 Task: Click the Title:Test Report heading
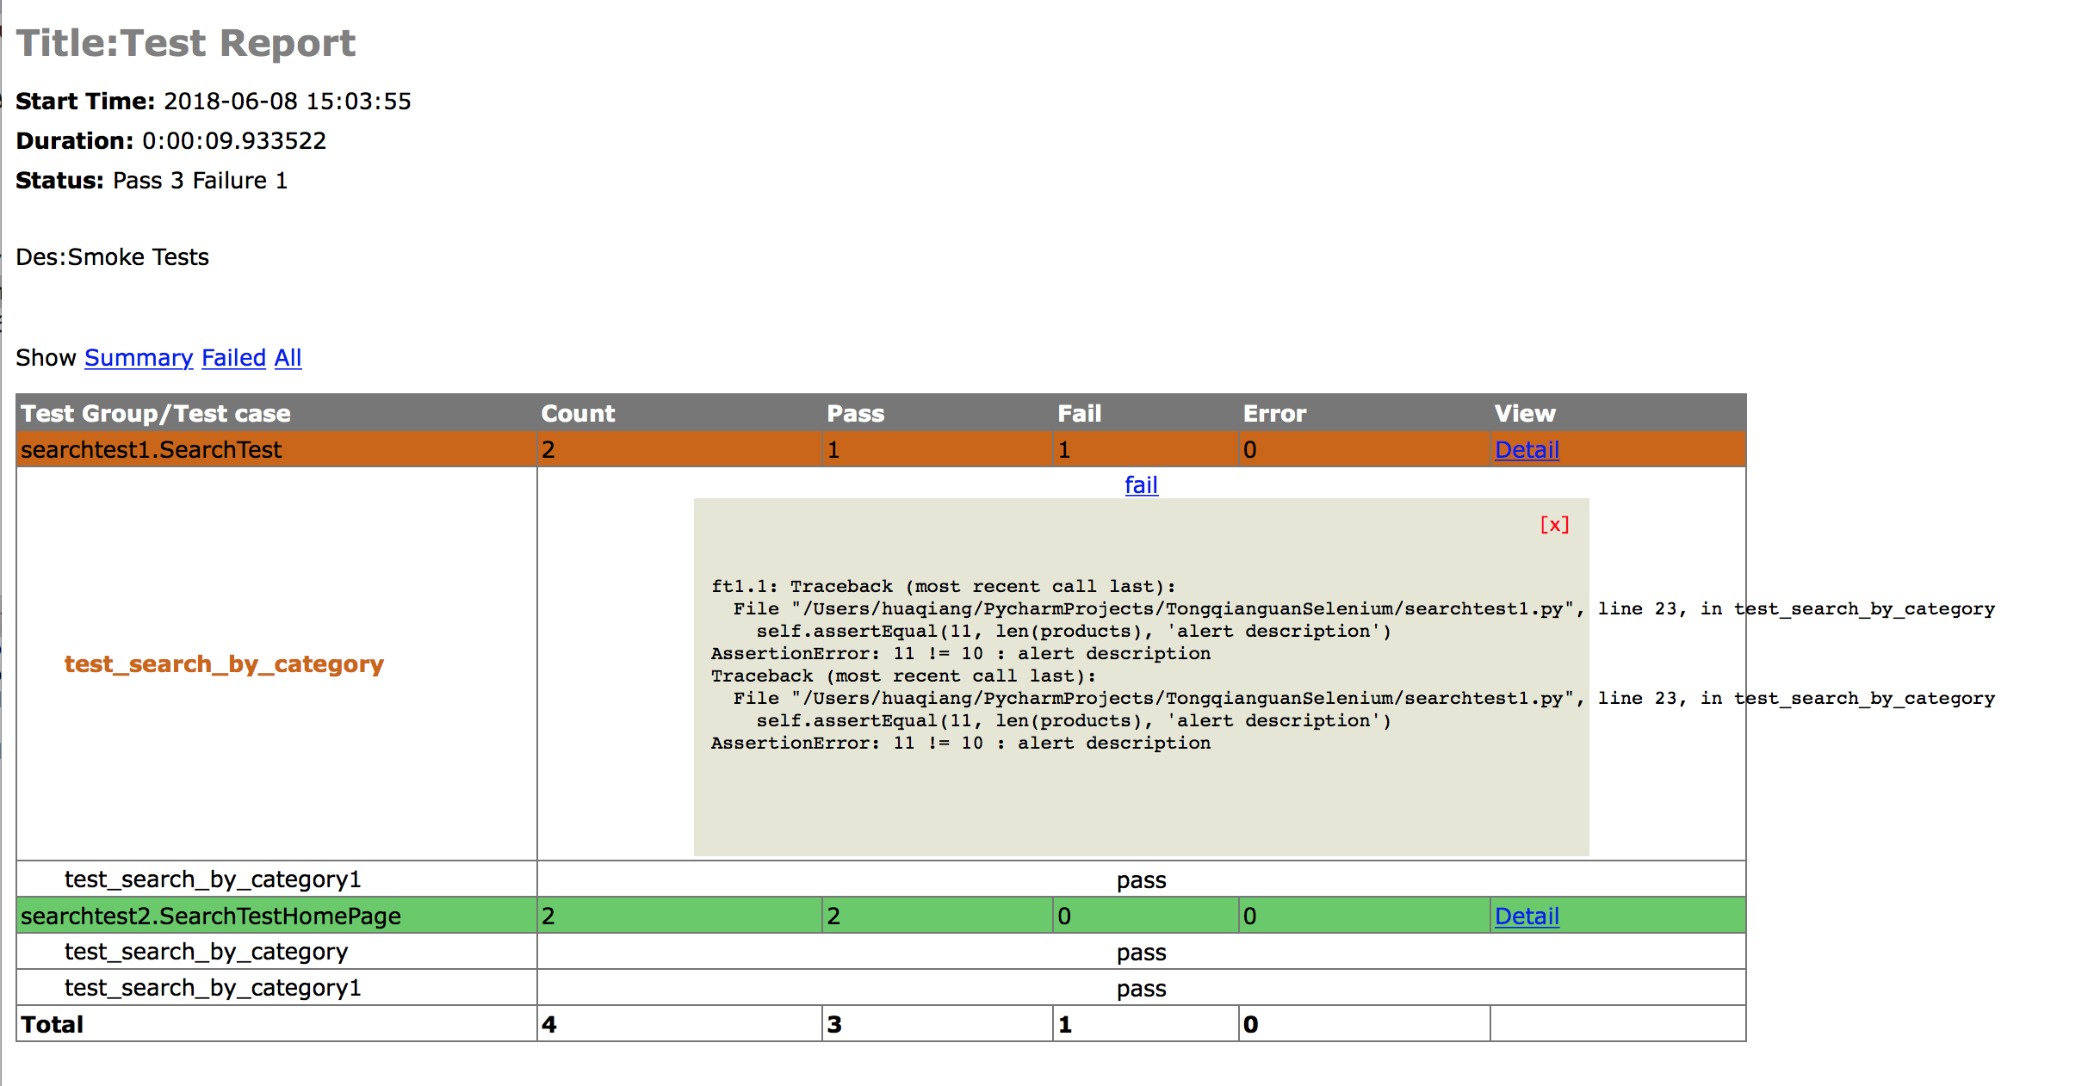coord(186,43)
